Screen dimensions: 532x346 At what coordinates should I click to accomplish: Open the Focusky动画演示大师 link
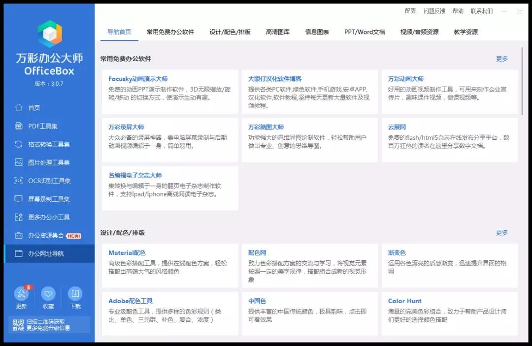point(138,79)
